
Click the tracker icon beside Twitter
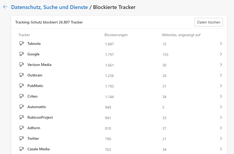pyautogui.click(x=22, y=138)
